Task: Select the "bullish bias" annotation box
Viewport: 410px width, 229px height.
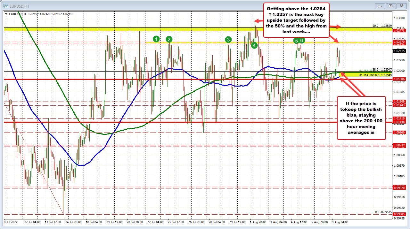Action: 361,118
